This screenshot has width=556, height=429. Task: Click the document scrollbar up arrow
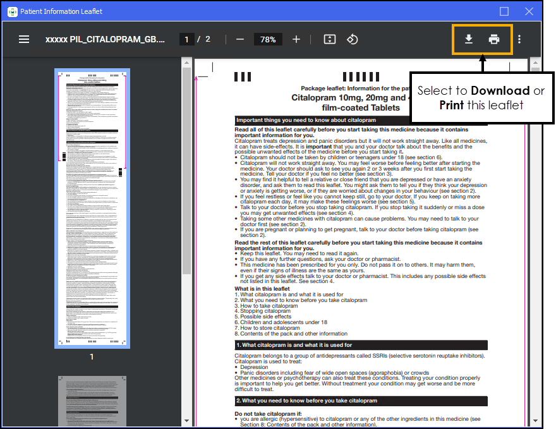tap(535, 63)
